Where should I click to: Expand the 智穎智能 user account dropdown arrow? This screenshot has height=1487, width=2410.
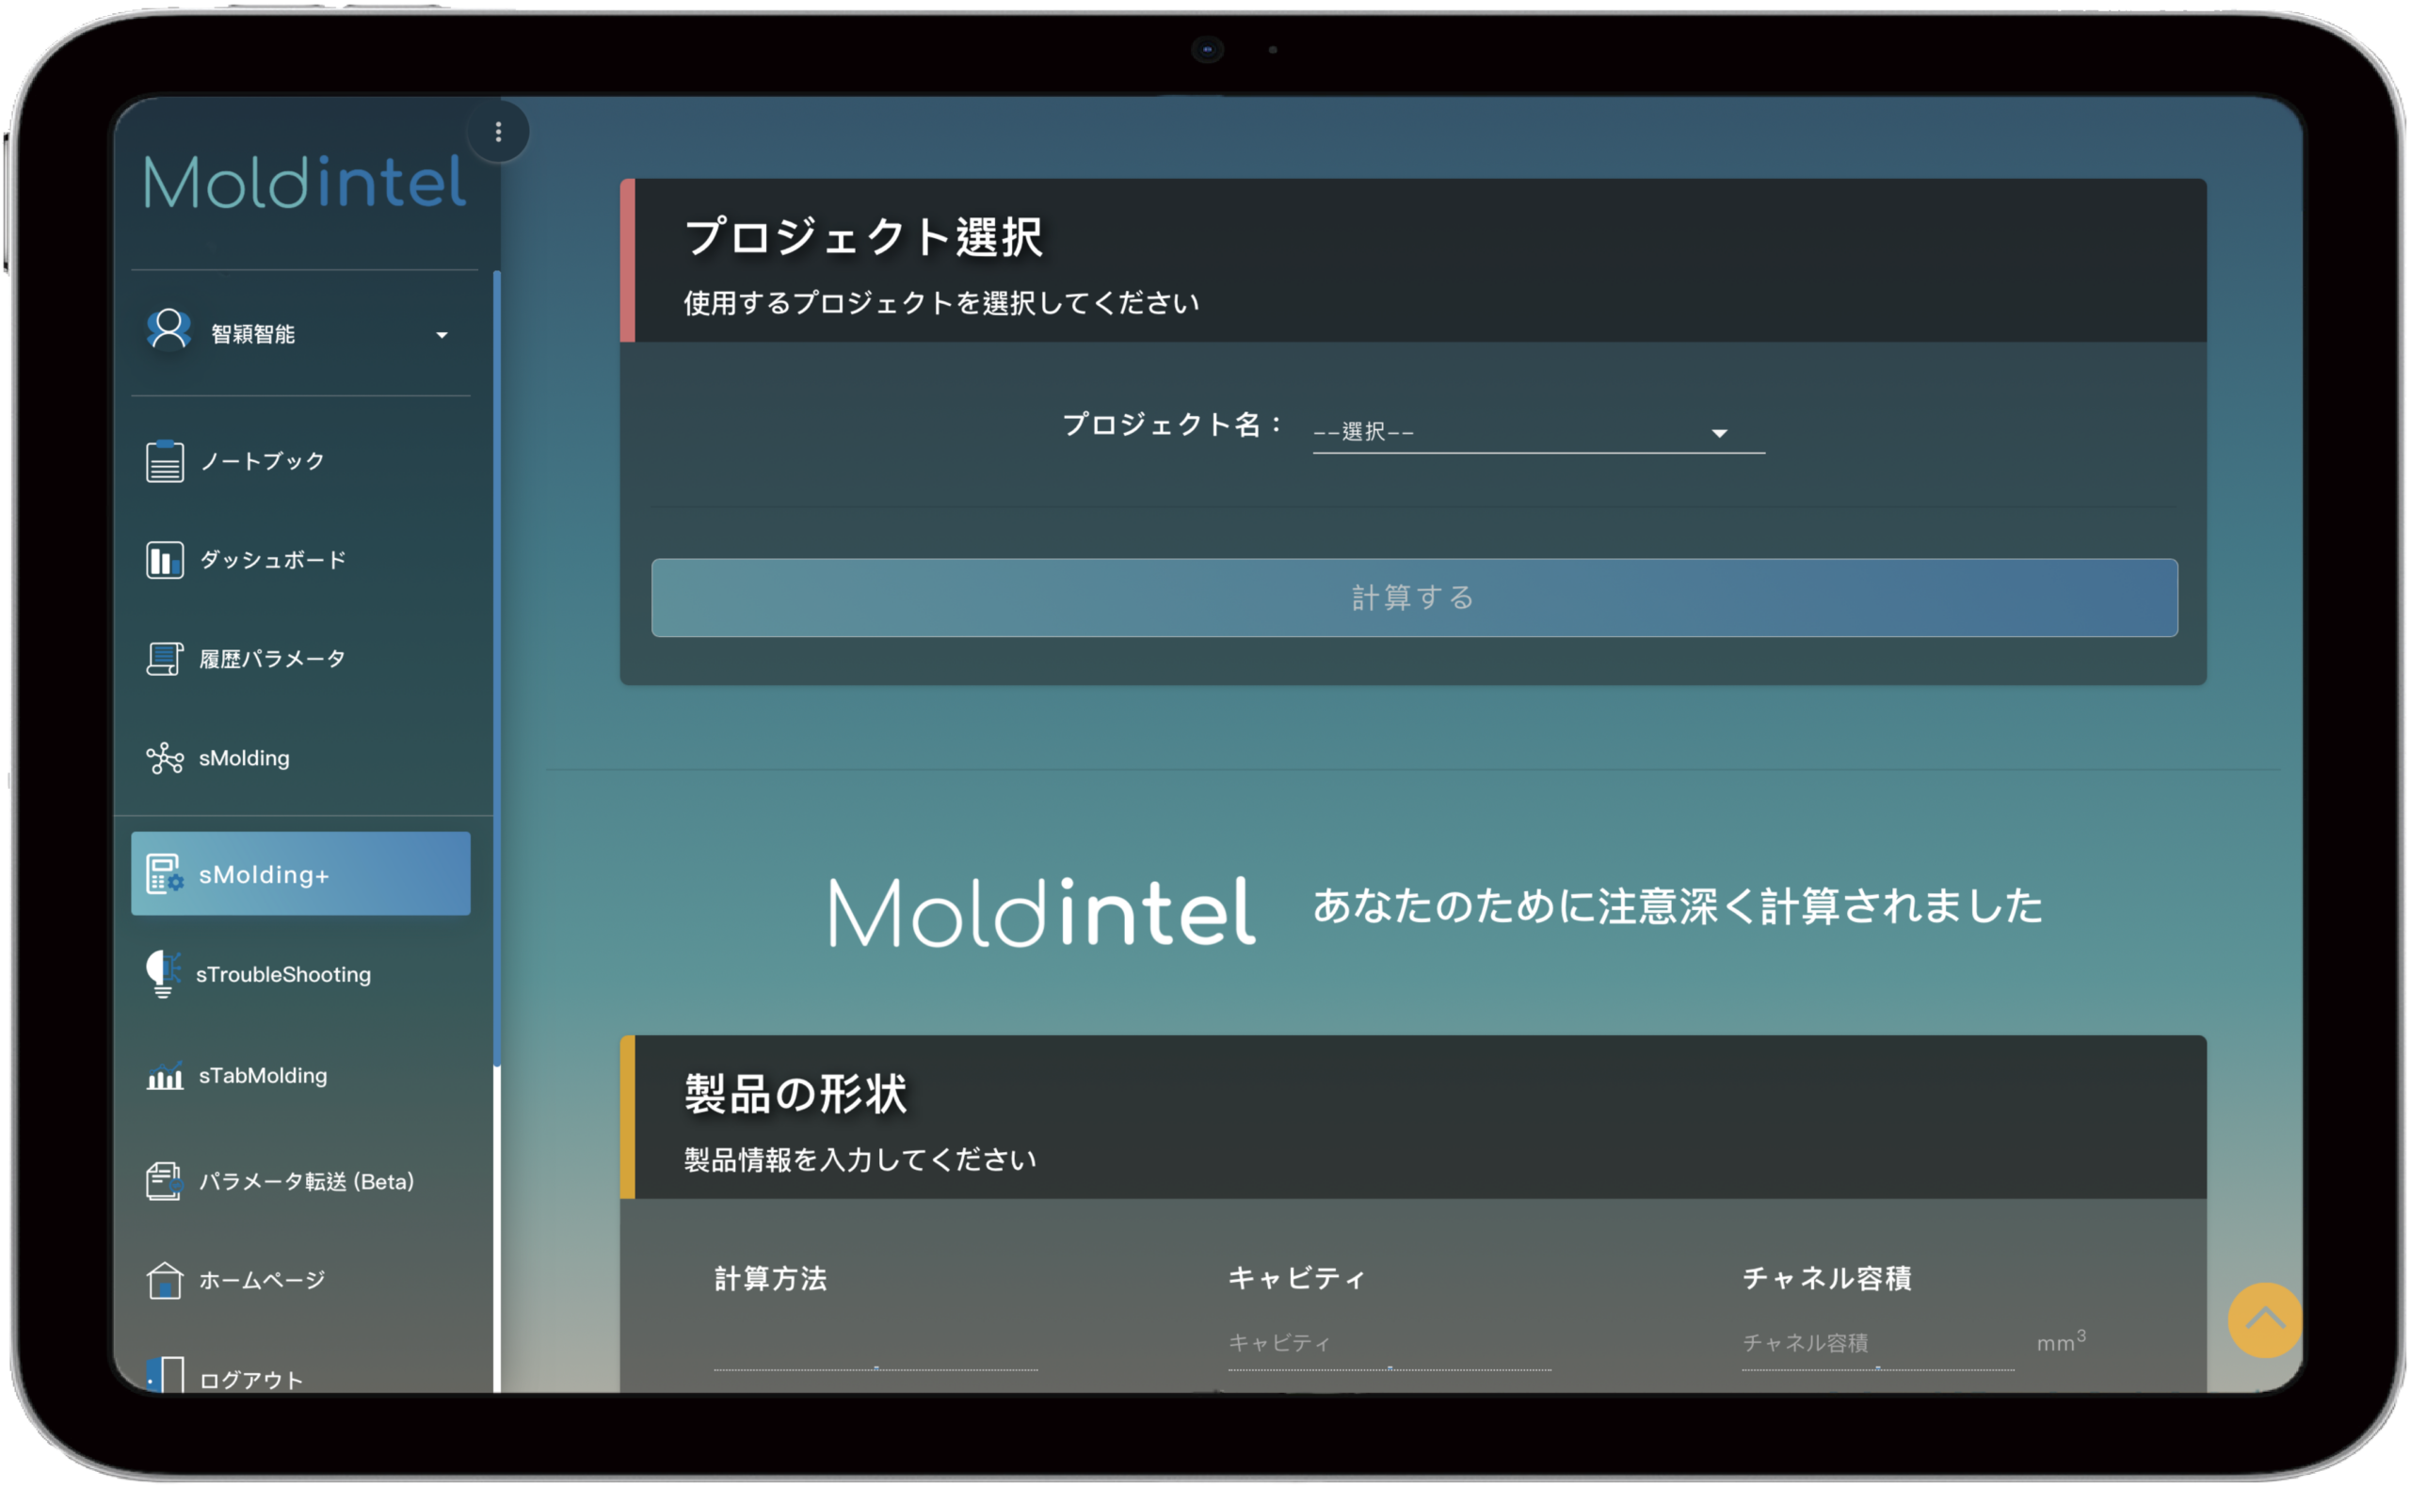[x=442, y=335]
